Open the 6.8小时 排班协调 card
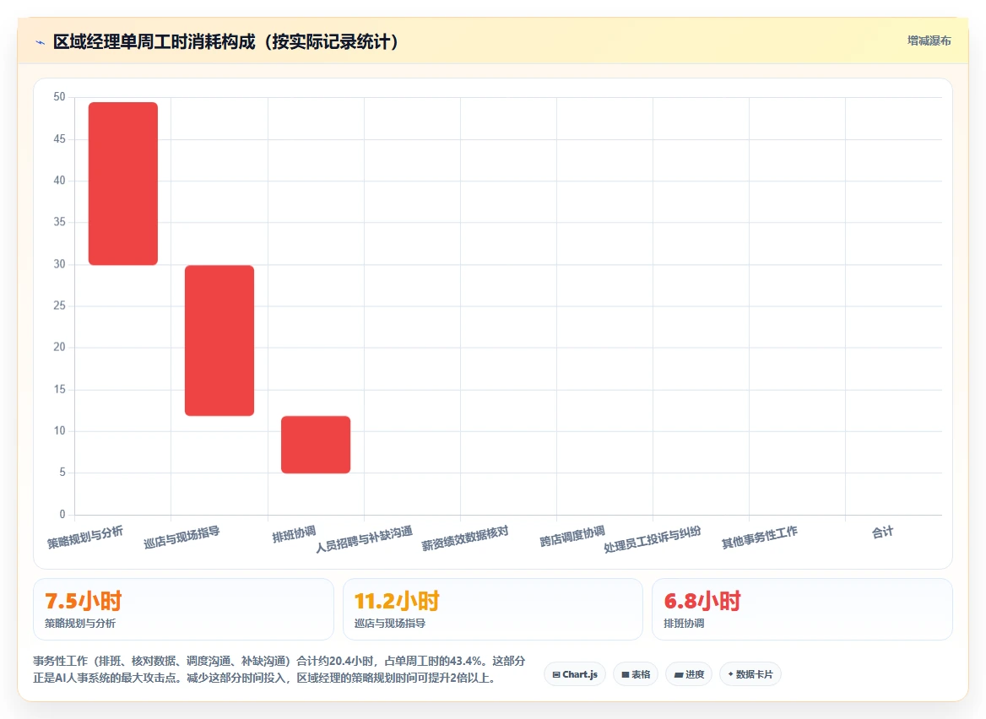The width and height of the screenshot is (986, 719). pos(802,609)
